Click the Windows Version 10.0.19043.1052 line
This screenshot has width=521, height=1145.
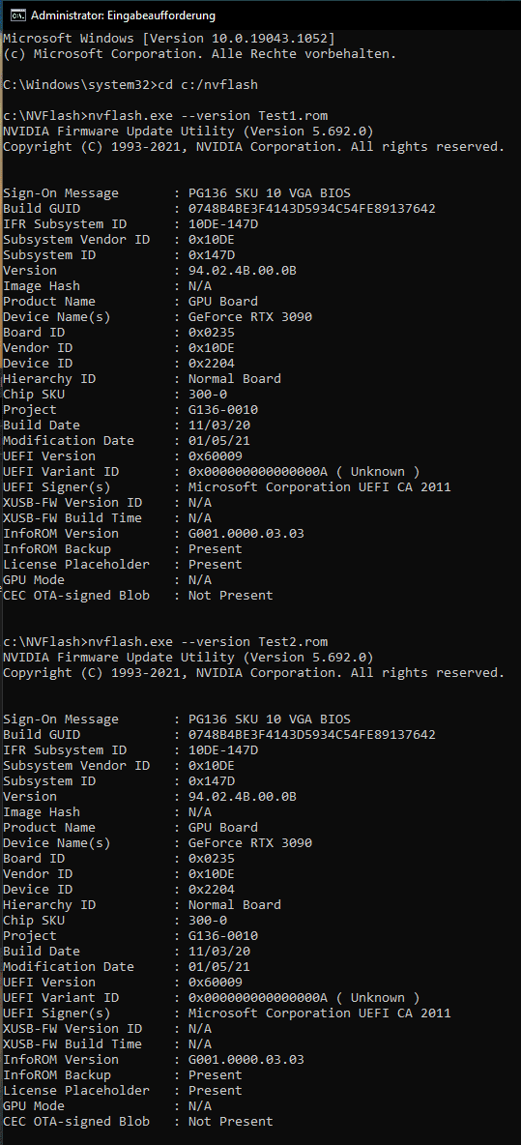(x=168, y=38)
